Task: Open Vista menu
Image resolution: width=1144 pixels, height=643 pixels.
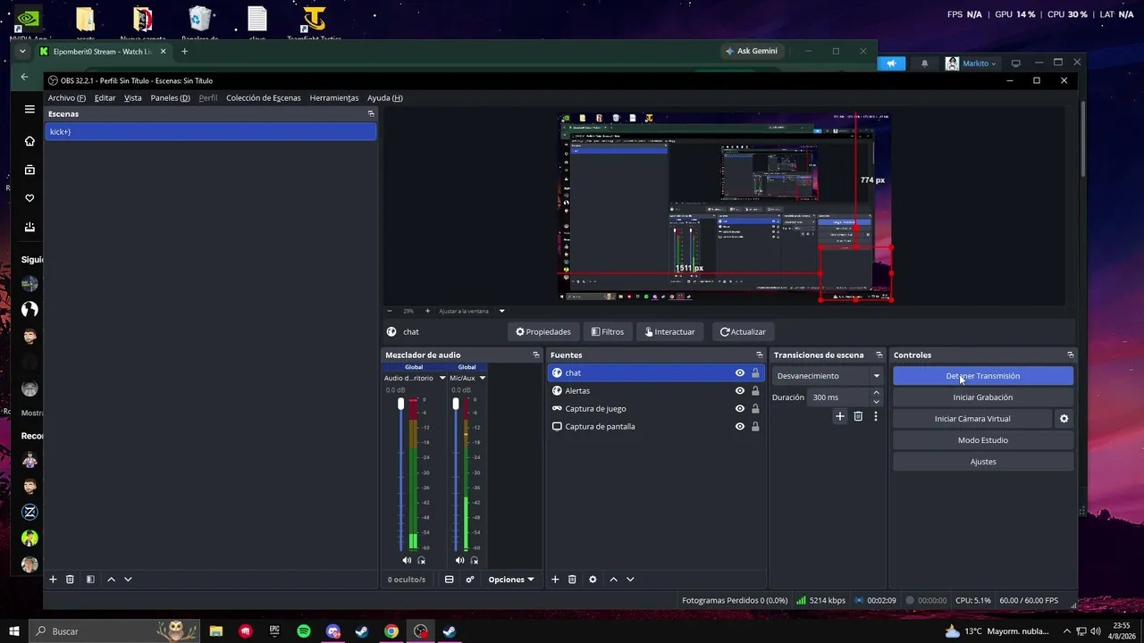Action: [x=132, y=98]
